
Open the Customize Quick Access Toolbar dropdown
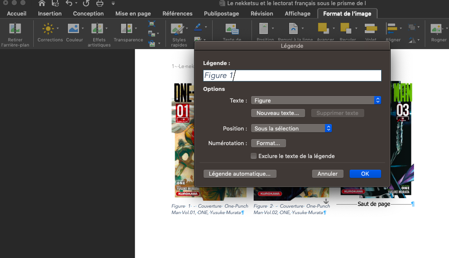[x=113, y=4]
